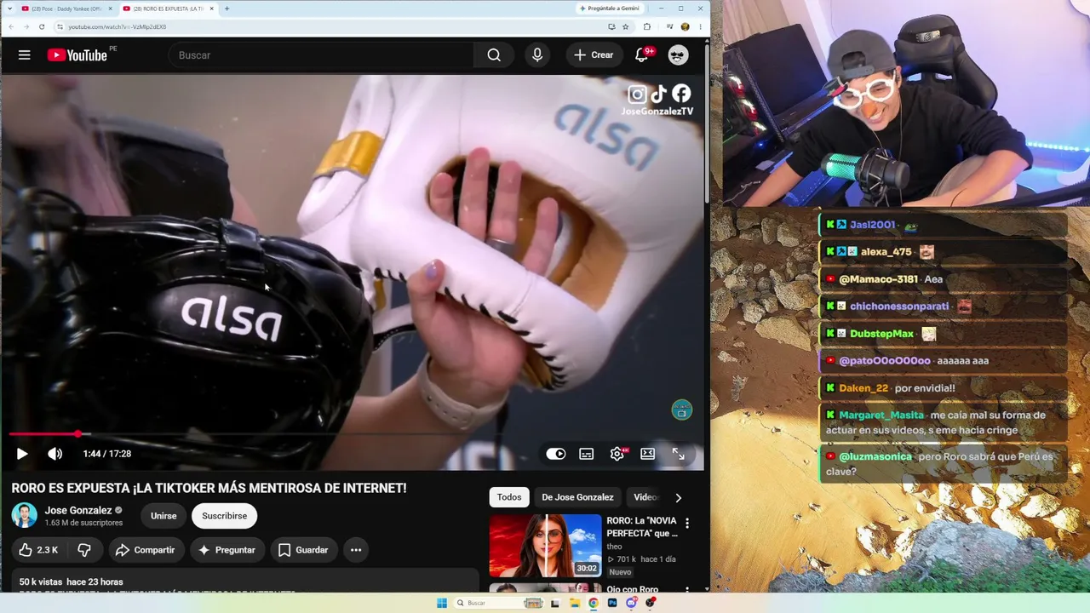This screenshot has height=613, width=1090.
Task: Open the YouTube guide hamburger menu
Action: pos(25,55)
